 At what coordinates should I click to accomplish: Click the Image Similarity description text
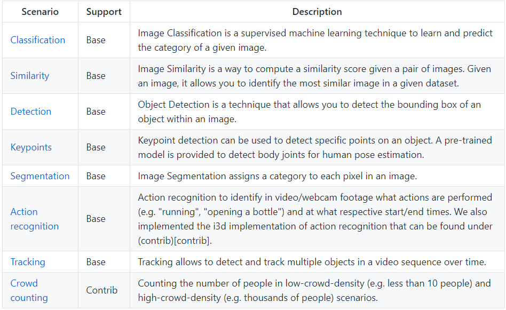click(x=314, y=76)
